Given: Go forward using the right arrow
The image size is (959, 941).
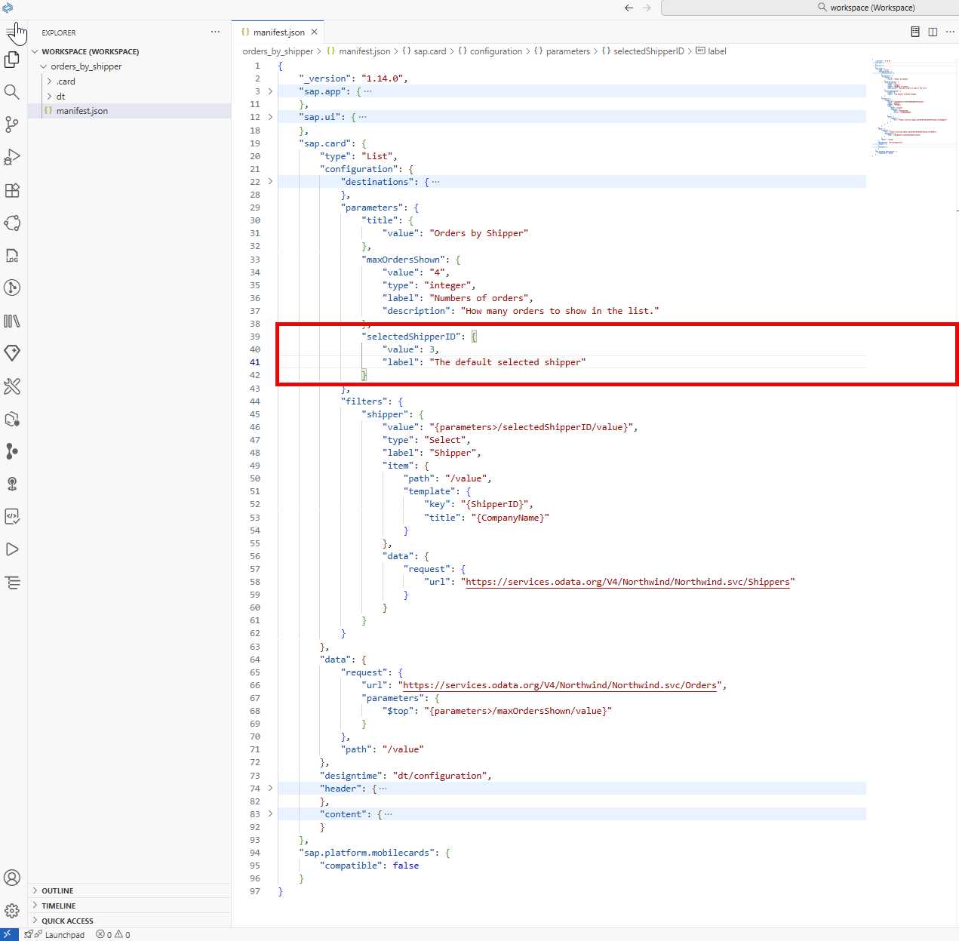Looking at the screenshot, I should click(647, 8).
